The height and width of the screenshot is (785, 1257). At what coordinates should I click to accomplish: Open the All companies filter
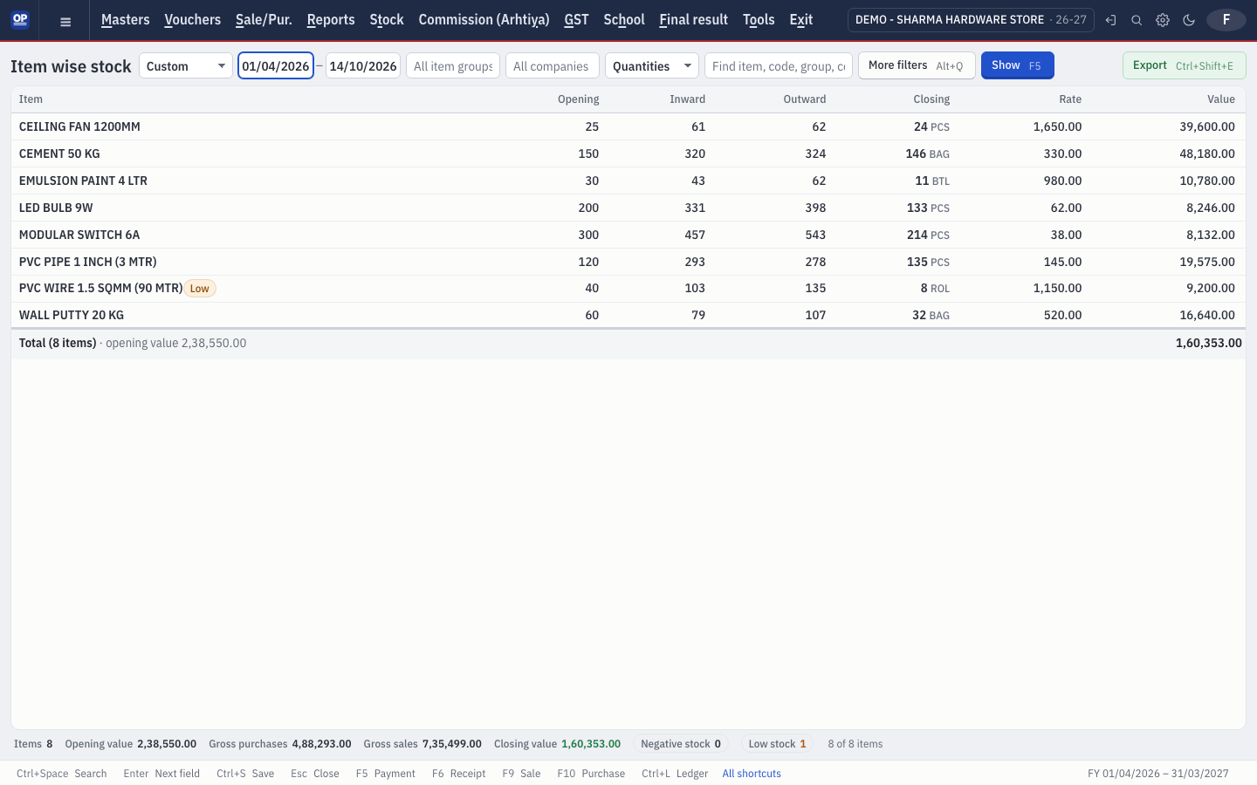[553, 66]
